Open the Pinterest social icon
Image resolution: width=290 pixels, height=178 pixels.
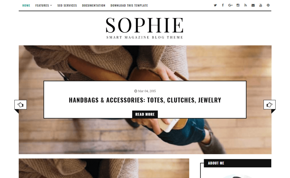tap(268, 5)
